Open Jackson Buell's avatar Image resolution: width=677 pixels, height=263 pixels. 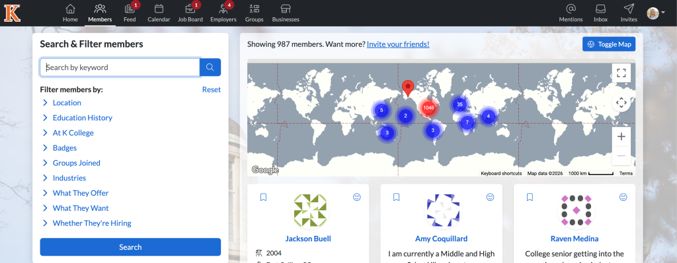pos(310,210)
